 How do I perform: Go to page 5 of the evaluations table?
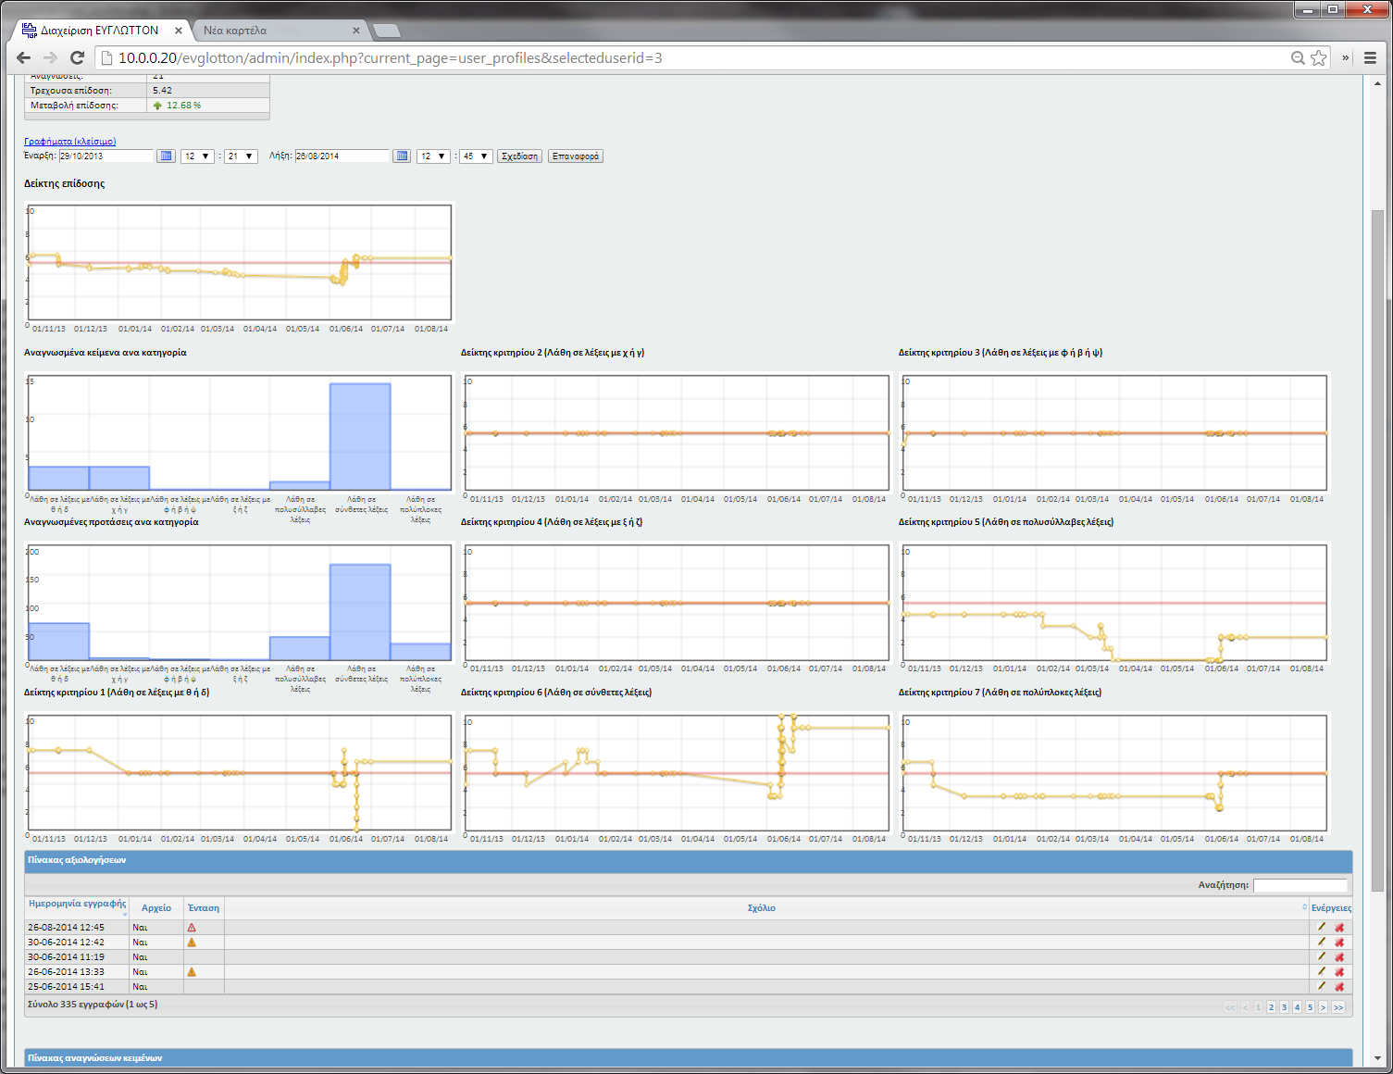coord(1310,1007)
